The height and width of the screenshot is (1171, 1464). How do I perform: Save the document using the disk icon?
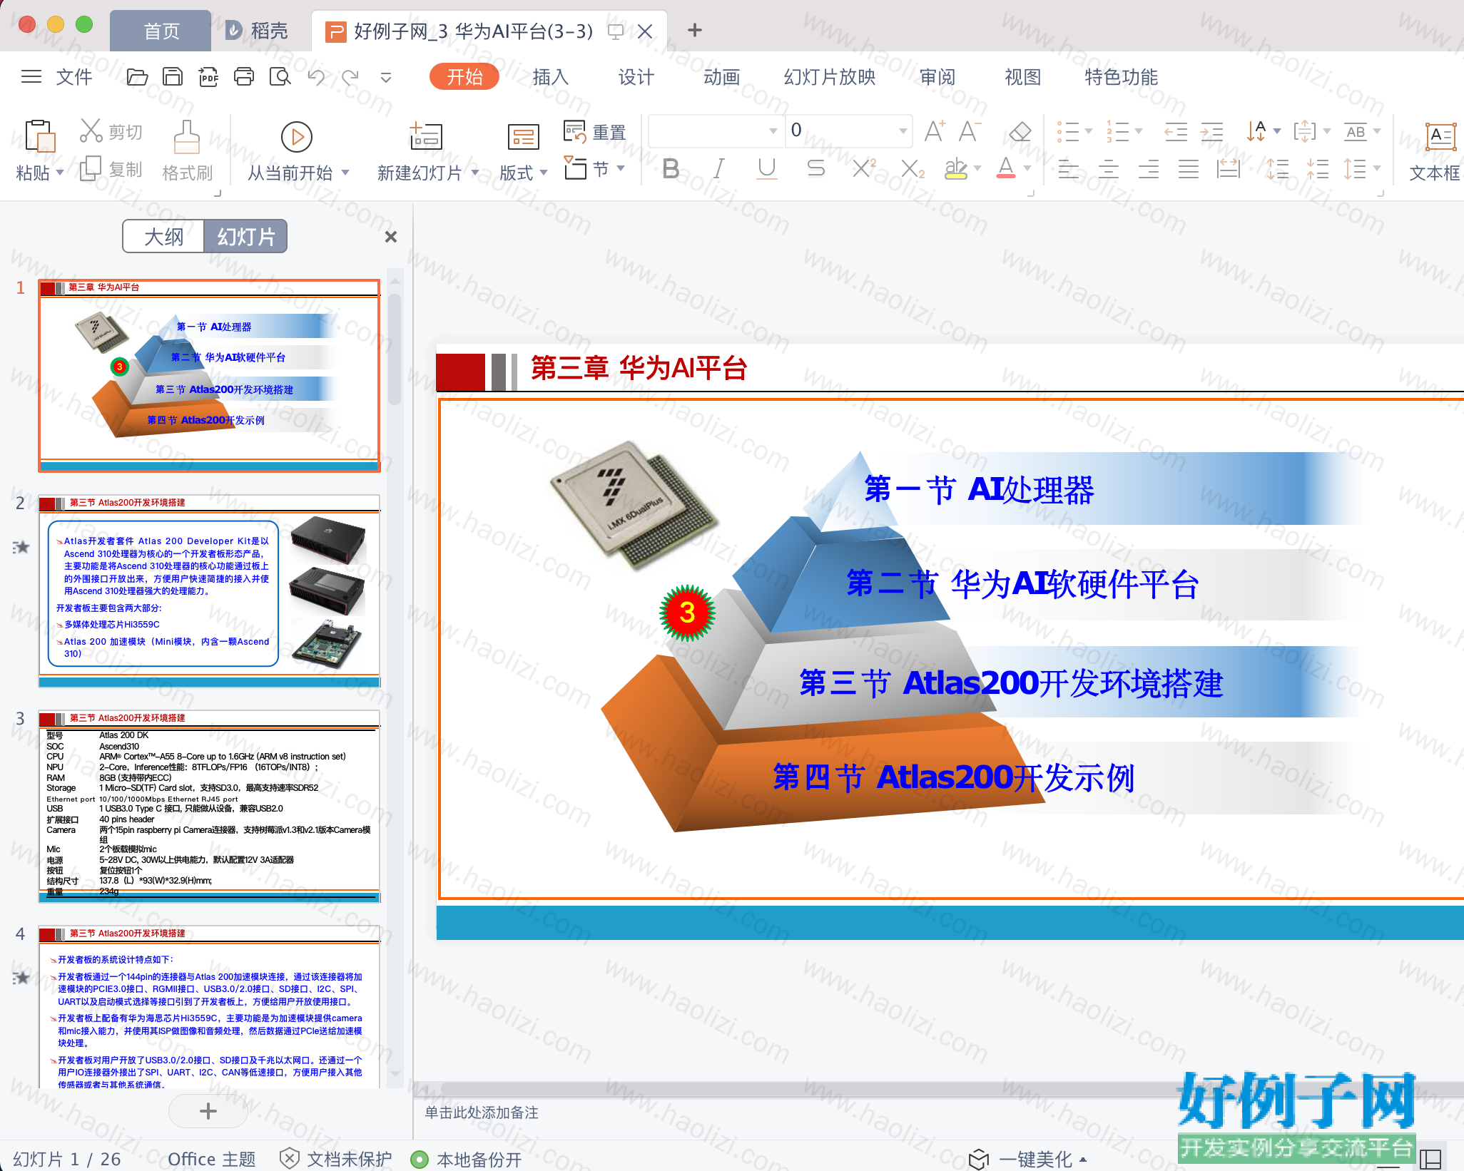[173, 76]
